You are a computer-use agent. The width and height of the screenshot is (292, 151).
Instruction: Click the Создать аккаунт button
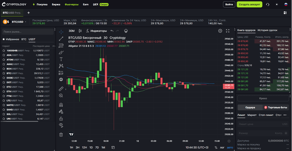[x=249, y=4]
